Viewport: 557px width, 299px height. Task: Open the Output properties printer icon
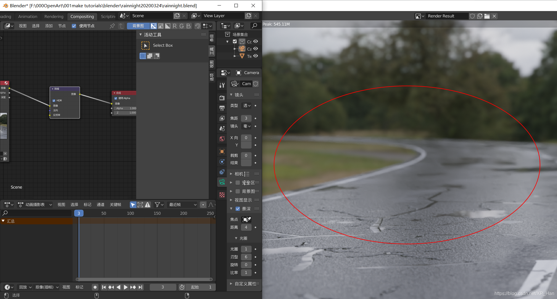point(222,108)
